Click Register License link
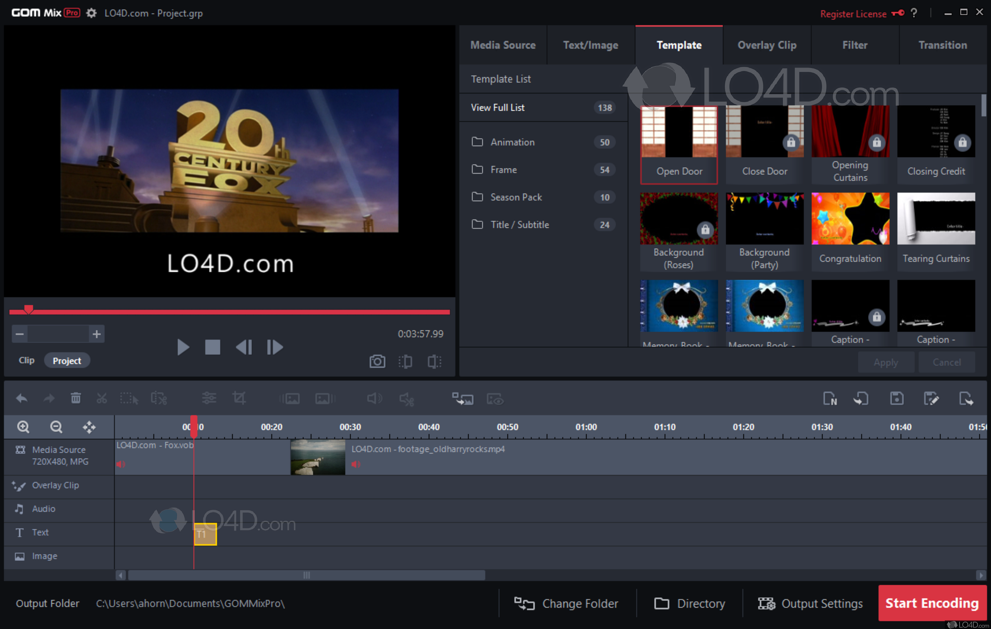The height and width of the screenshot is (629, 991). [854, 13]
